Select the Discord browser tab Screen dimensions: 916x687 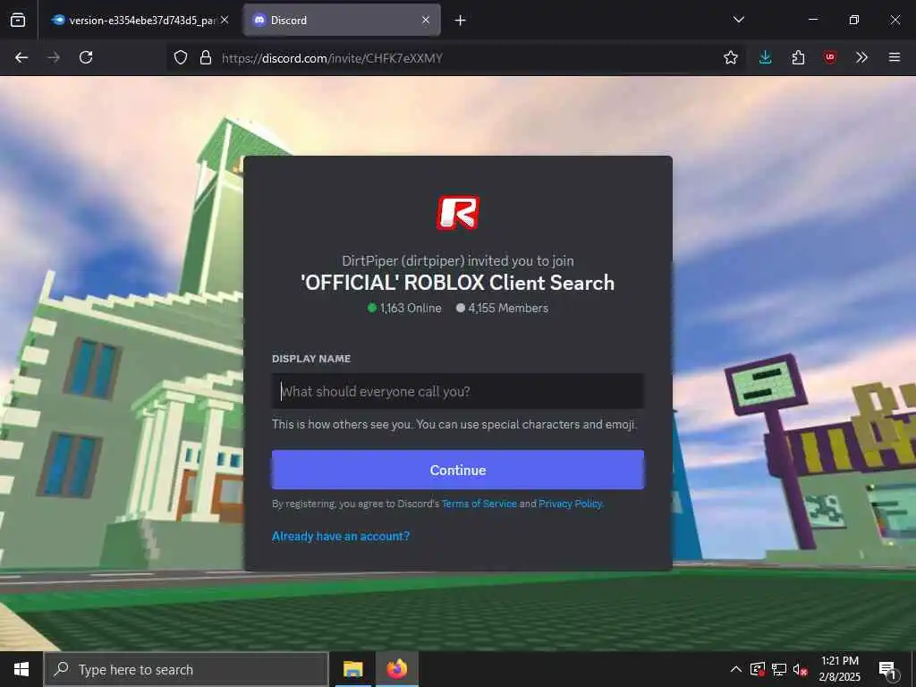(342, 20)
